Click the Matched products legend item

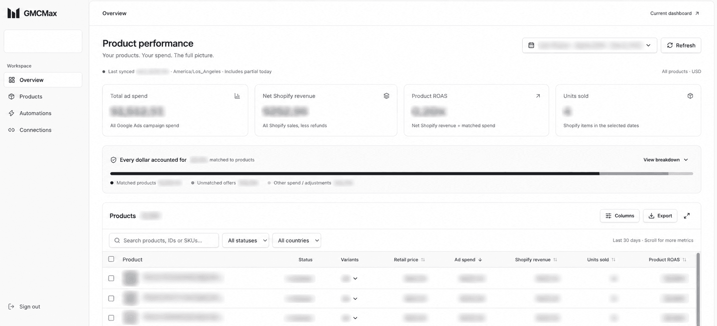coord(146,183)
